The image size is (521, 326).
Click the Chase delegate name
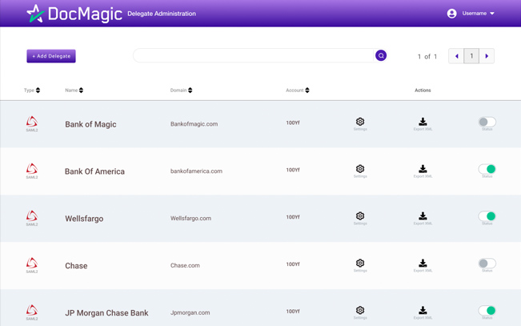76,266
